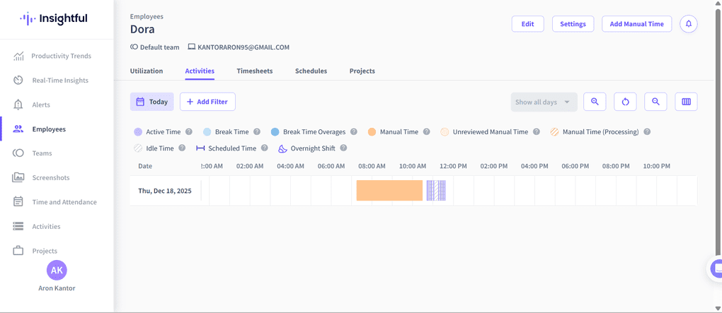Viewport: 722px width, 313px height.
Task: Open help icon next to Manual Time
Action: (x=426, y=132)
